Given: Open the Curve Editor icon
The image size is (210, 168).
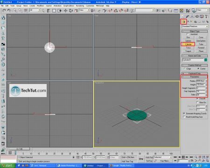Looking at the screenshot, I should click(x=176, y=10).
